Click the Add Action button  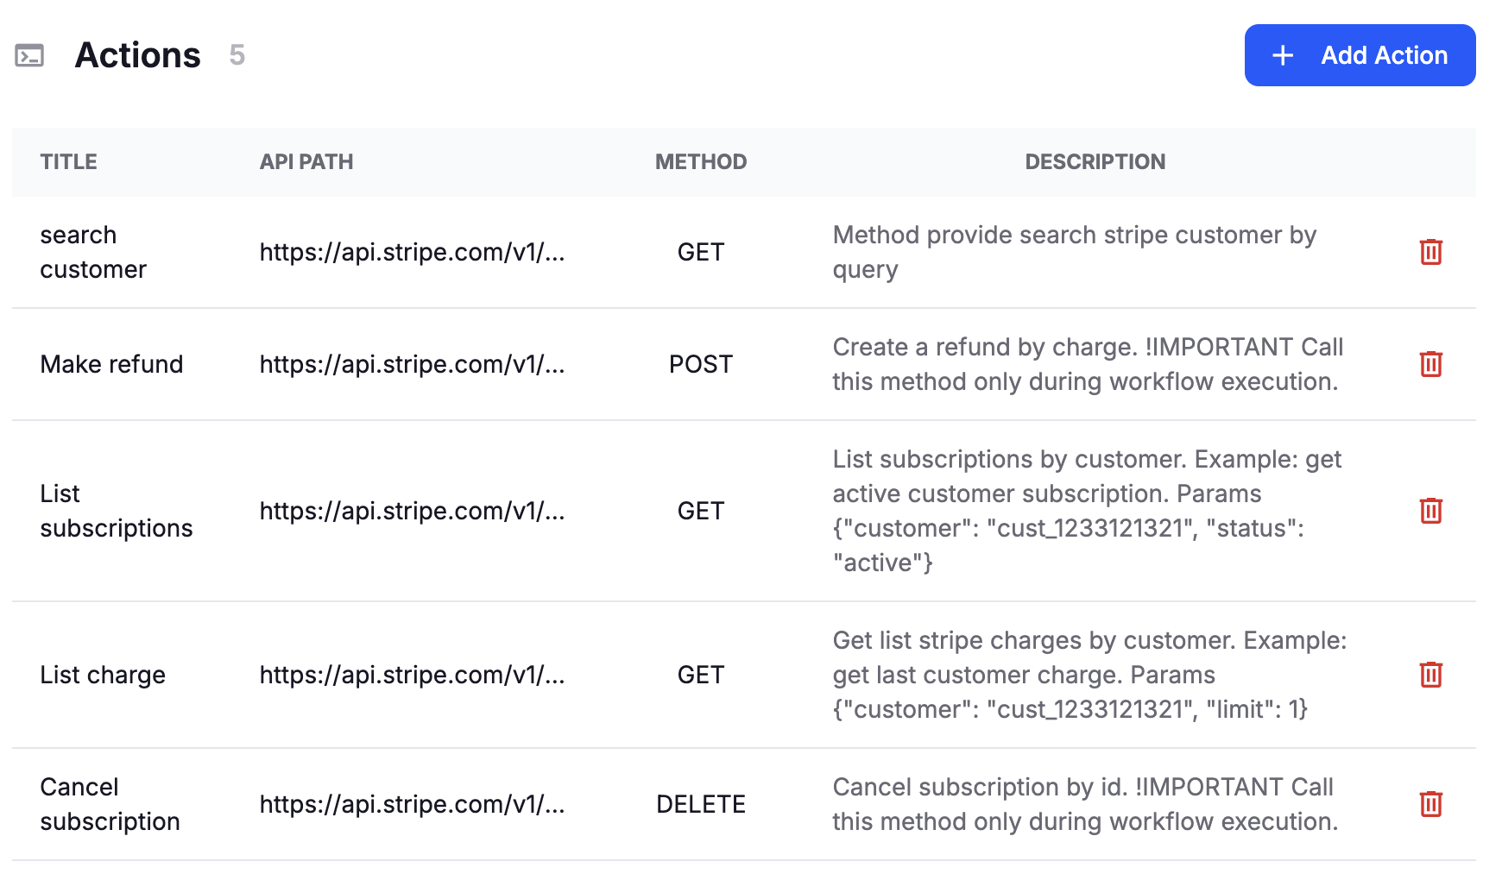point(1360,55)
